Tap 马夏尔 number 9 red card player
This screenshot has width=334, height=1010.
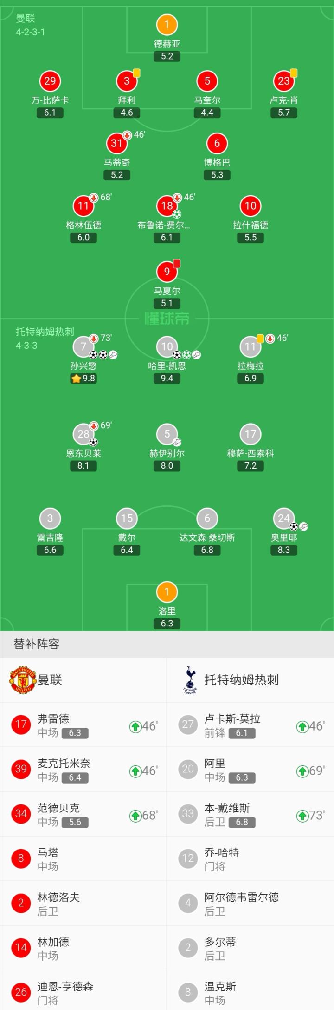167,272
